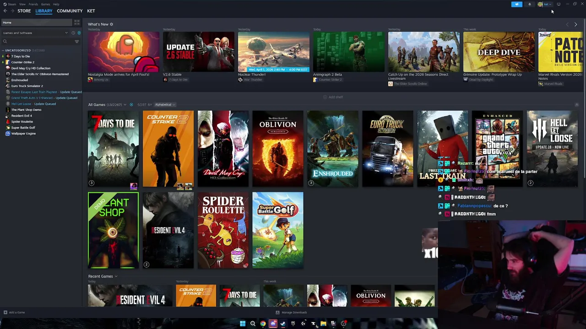Click the Add a Game plus icon

(x=5, y=313)
